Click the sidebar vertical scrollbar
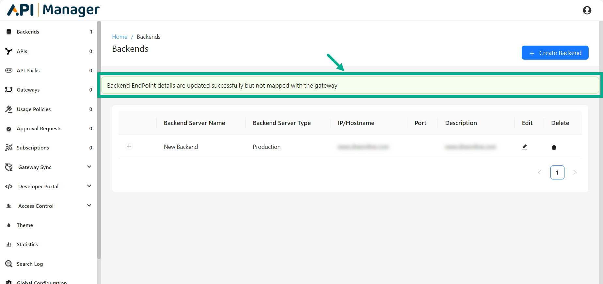 click(x=99, y=140)
